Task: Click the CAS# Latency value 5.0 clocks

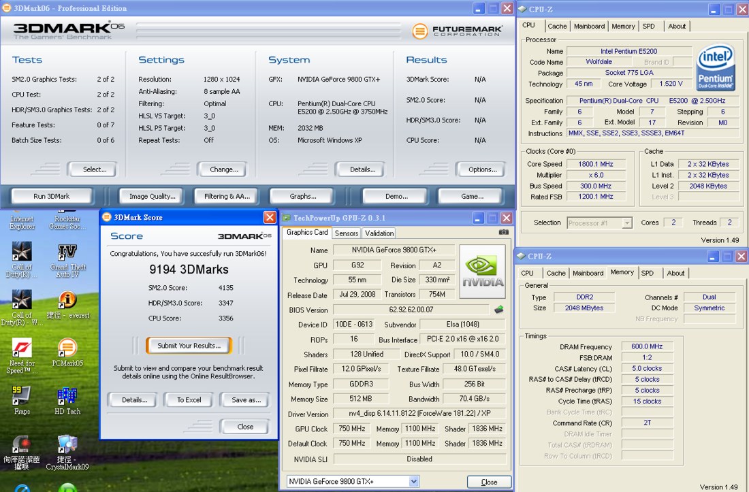Action: click(x=647, y=368)
